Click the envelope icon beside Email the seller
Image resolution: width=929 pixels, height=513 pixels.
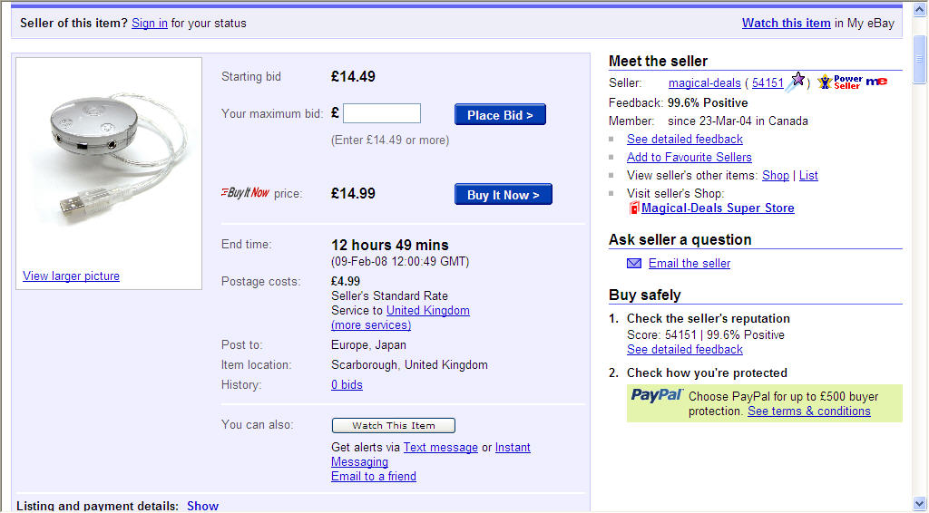[634, 264]
